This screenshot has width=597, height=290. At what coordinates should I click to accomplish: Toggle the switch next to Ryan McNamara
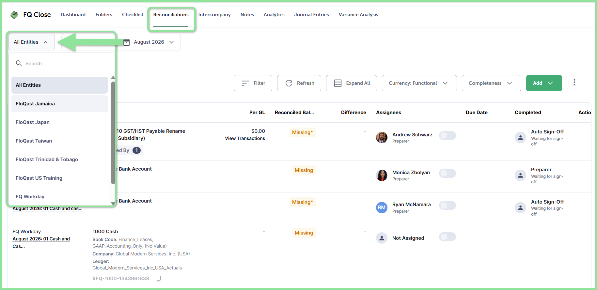[447, 205]
